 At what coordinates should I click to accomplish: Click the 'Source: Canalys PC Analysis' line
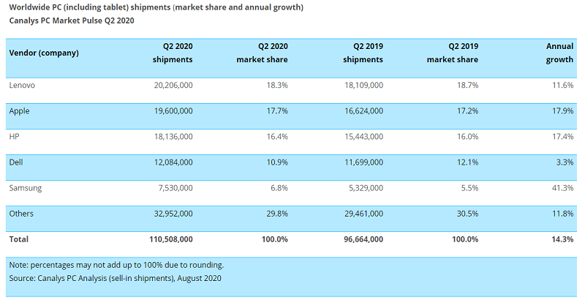(x=116, y=278)
